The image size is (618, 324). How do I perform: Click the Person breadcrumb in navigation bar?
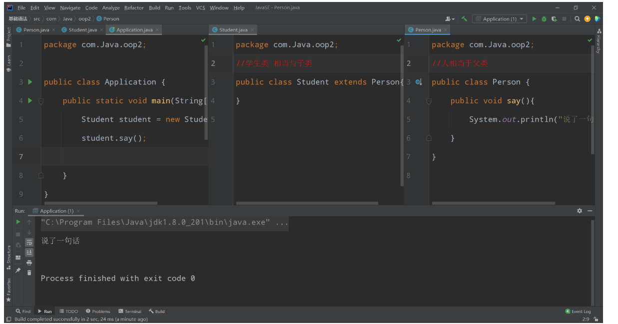coord(108,18)
